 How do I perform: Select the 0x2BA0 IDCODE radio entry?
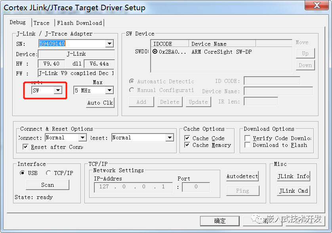(x=155, y=52)
